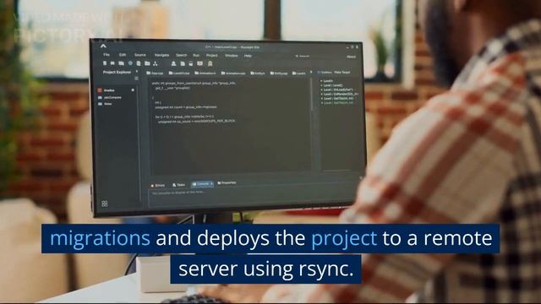This screenshot has width=541, height=304.
Task: Click the round blue globe toolbar icon
Action: (x=130, y=63)
